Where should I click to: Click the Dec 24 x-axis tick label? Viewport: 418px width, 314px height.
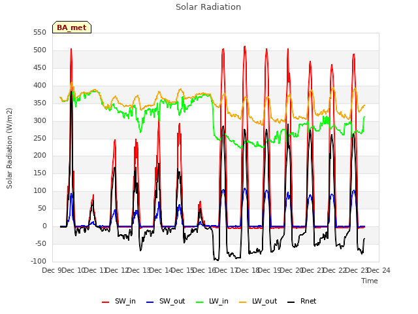[379, 270]
